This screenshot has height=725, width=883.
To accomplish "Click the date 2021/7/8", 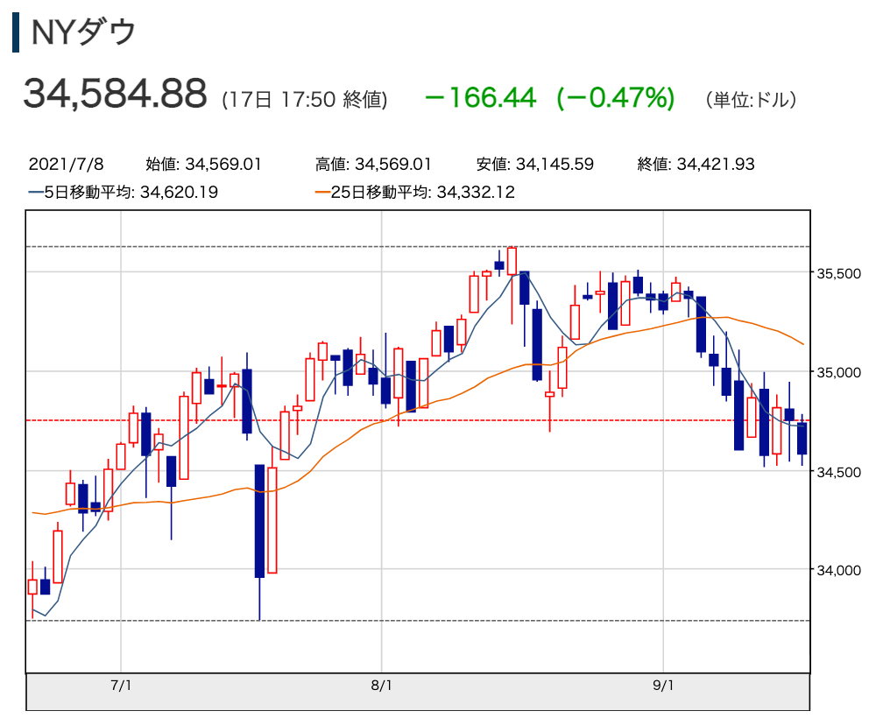I will [x=66, y=164].
